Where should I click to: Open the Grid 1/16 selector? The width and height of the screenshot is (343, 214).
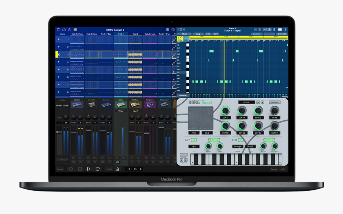click(x=282, y=34)
